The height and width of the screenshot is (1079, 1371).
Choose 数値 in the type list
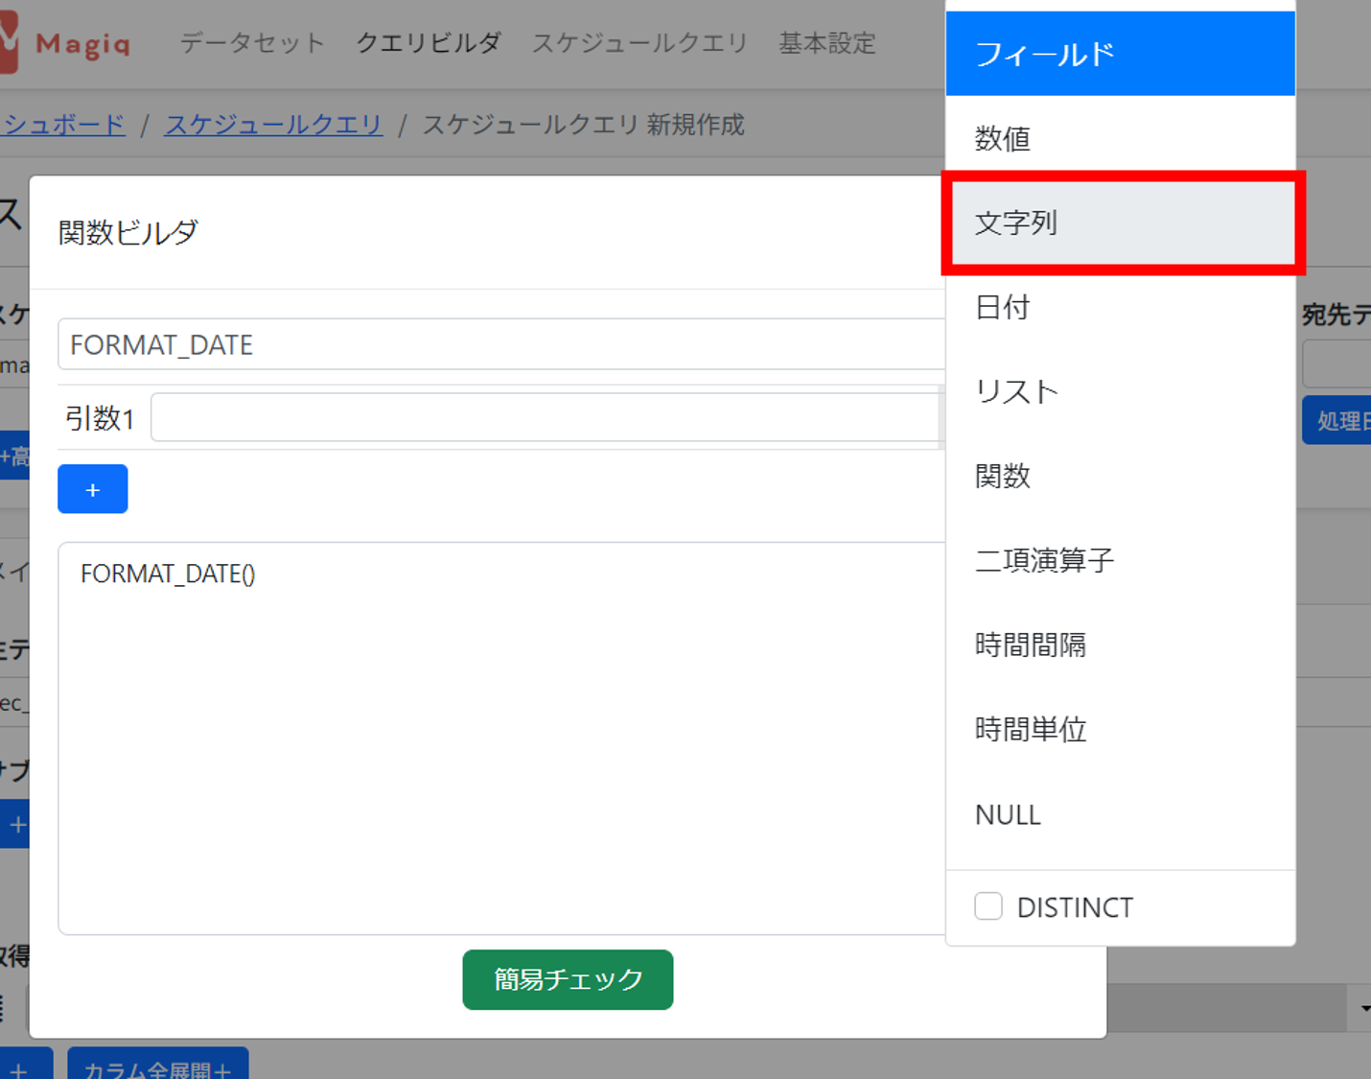(1119, 139)
